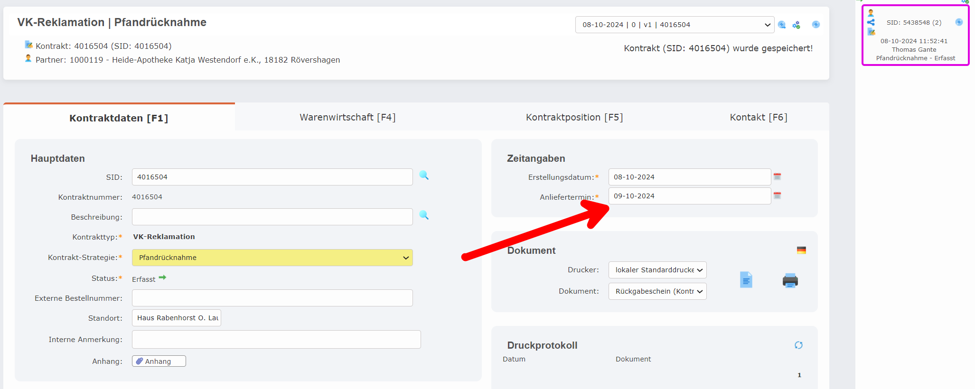Refresh the Druckprotokoll list
Viewport: 975px width, 389px height.
(x=798, y=345)
